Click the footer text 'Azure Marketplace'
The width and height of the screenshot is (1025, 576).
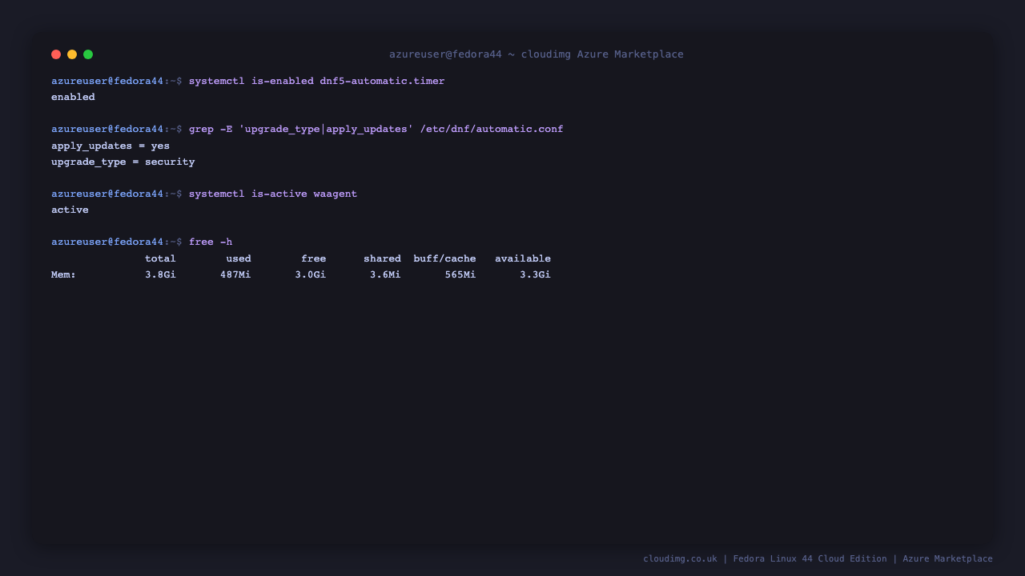click(x=947, y=559)
